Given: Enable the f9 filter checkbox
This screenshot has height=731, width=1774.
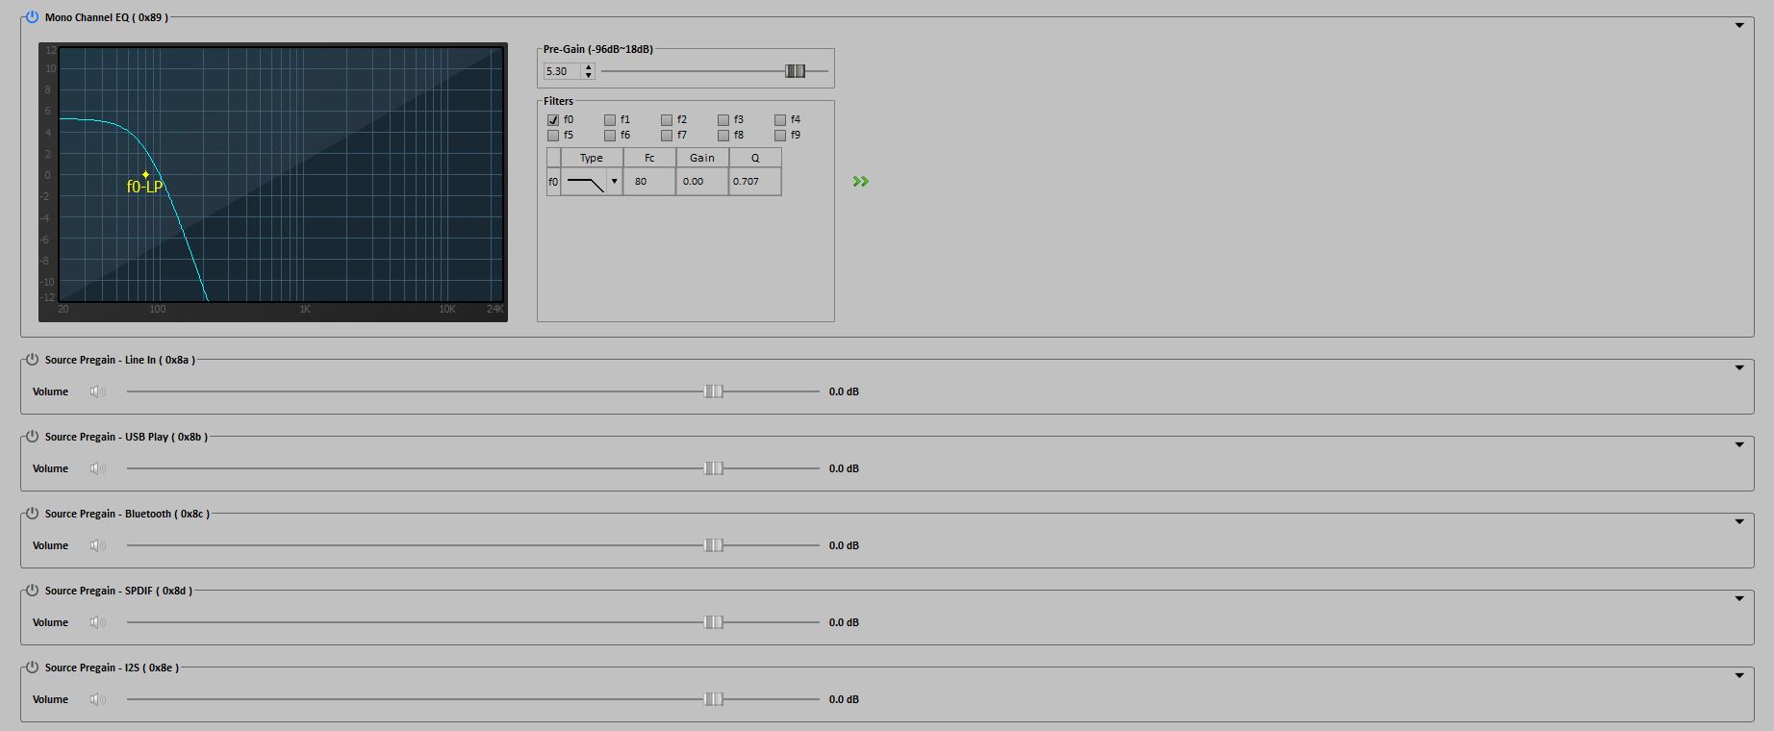Looking at the screenshot, I should click(x=780, y=136).
